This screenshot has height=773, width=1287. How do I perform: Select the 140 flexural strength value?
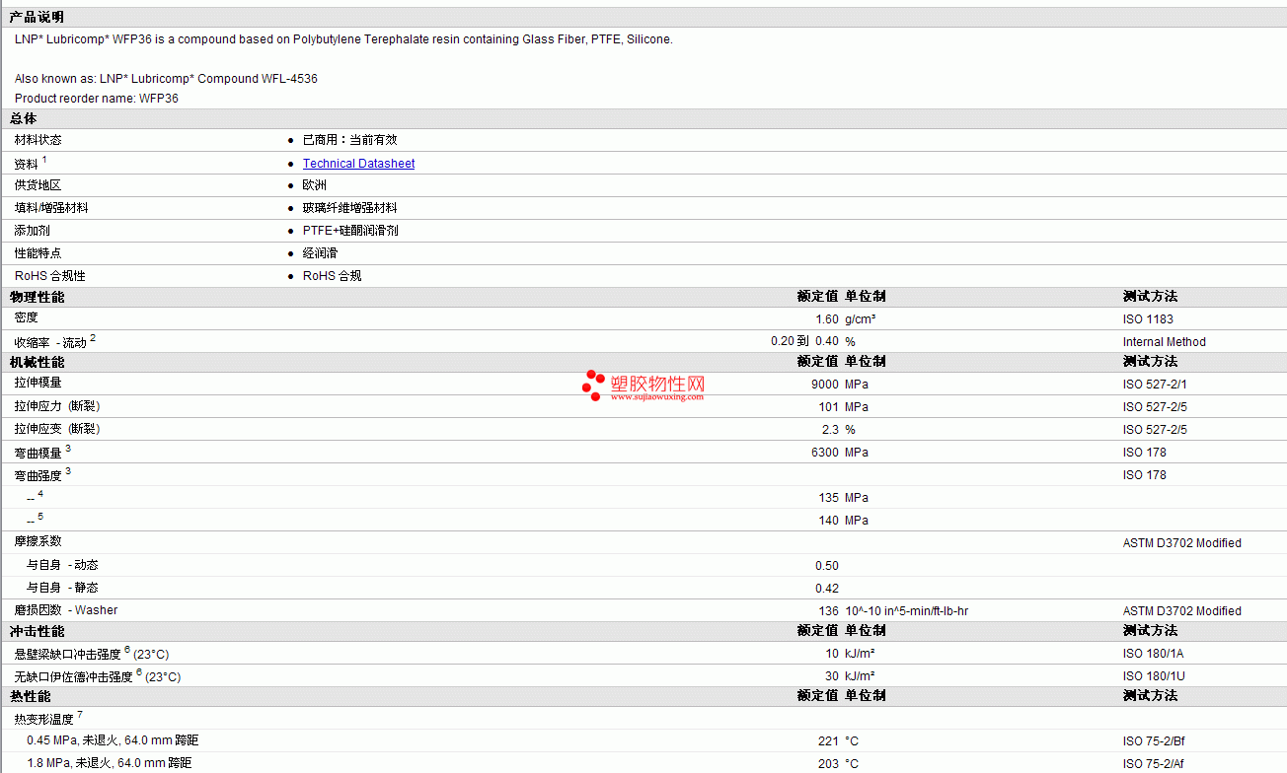(x=828, y=521)
